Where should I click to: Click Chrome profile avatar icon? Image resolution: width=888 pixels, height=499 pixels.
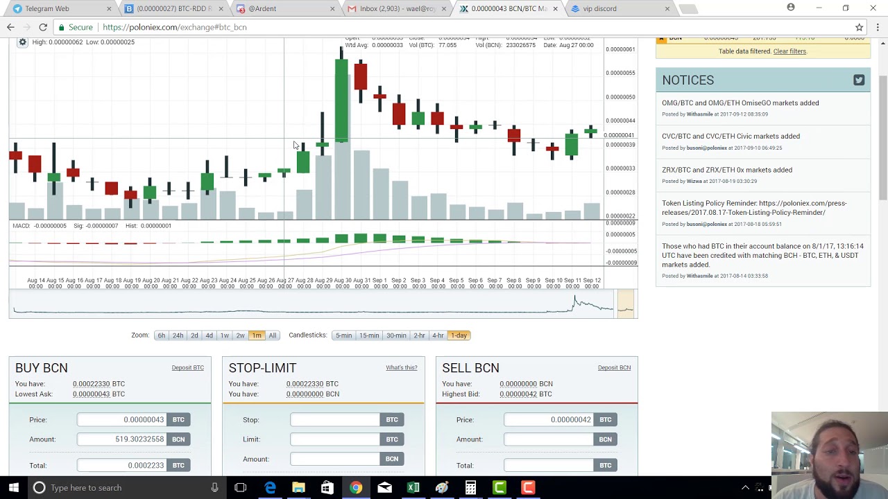click(790, 8)
